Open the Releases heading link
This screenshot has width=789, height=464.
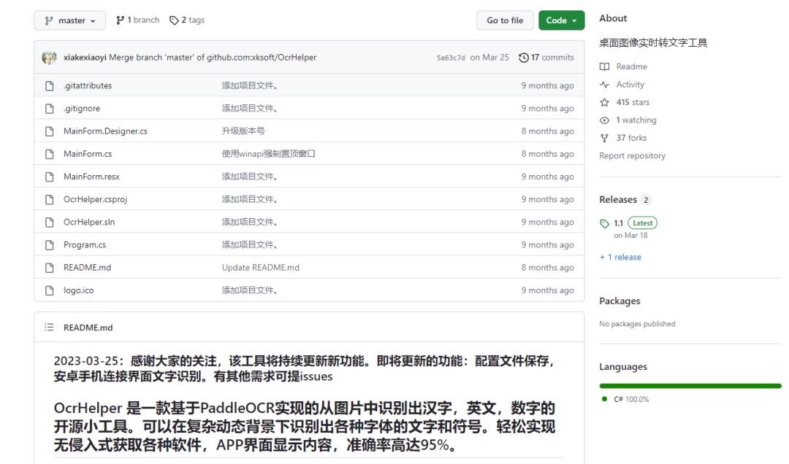pos(618,200)
